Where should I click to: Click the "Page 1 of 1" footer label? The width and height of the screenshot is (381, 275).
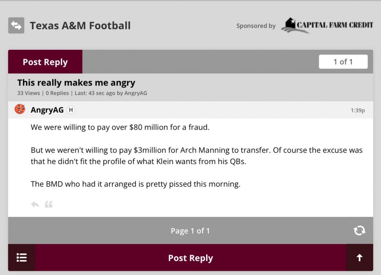click(x=190, y=231)
